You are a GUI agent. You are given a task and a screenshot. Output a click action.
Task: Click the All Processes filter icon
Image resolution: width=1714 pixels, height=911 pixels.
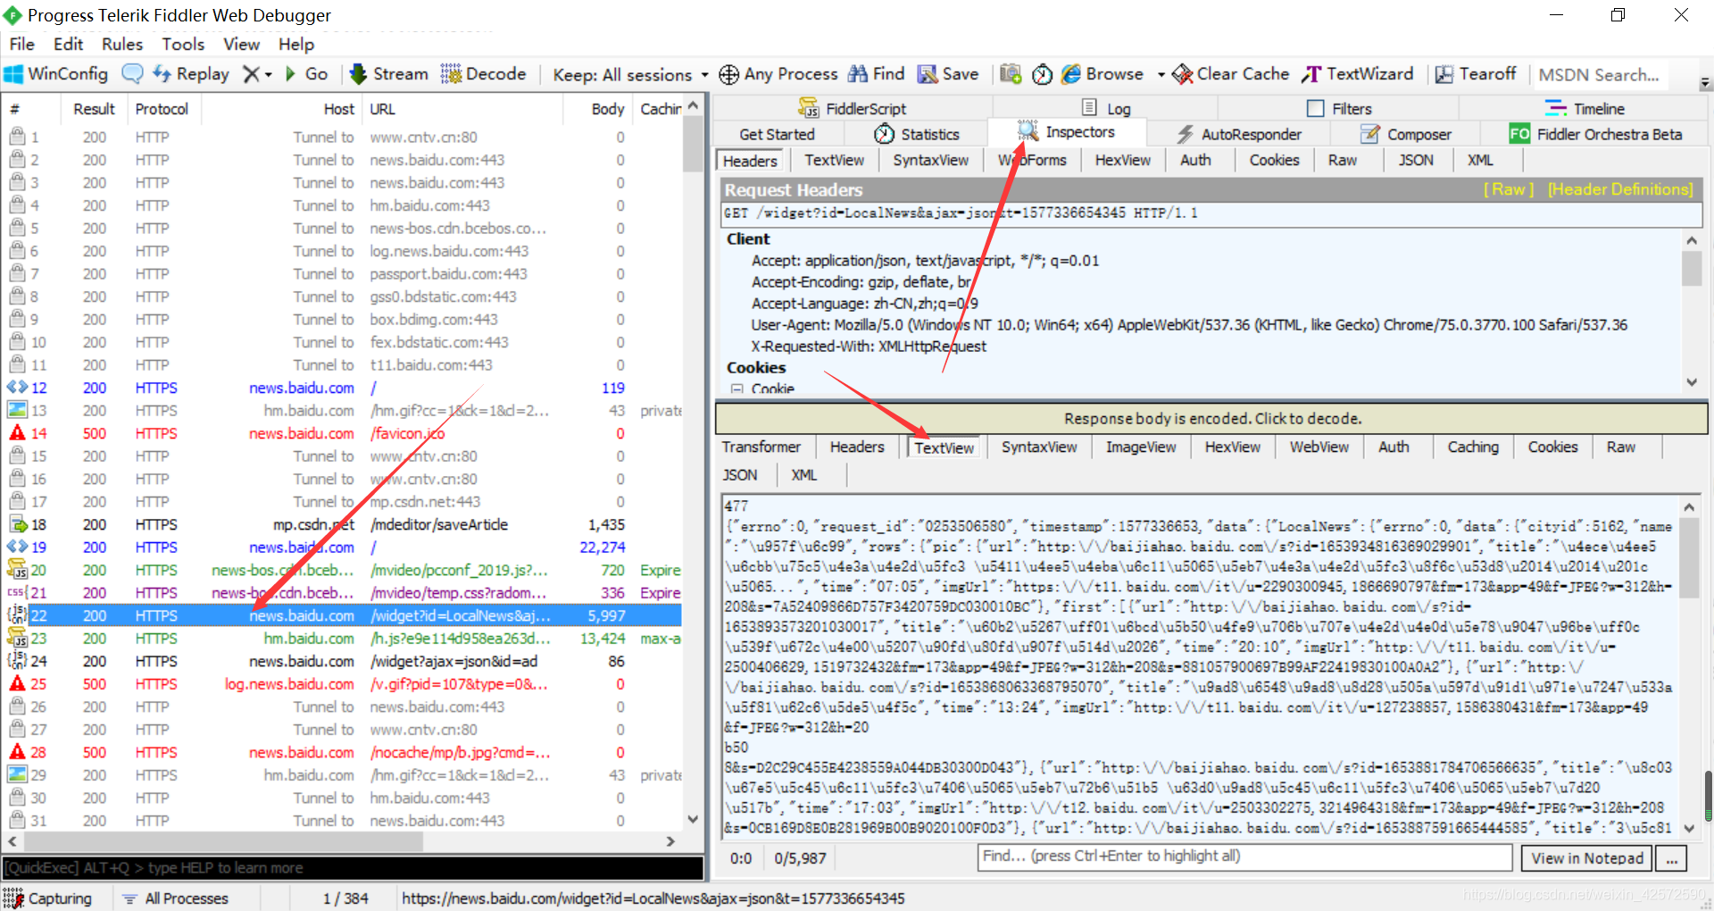(129, 898)
